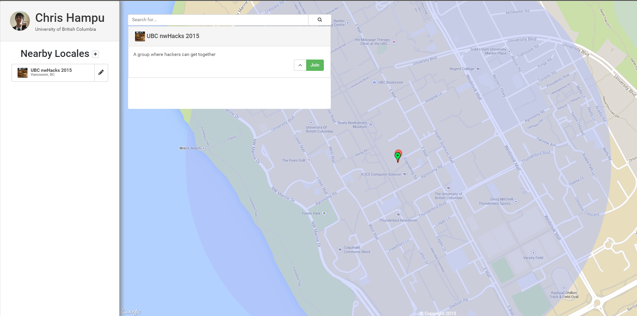The image size is (637, 316).
Task: Click the Regent College school icon
Action: coord(478,69)
